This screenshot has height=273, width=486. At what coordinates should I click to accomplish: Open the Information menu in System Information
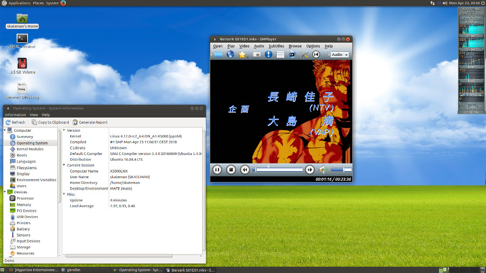point(16,115)
